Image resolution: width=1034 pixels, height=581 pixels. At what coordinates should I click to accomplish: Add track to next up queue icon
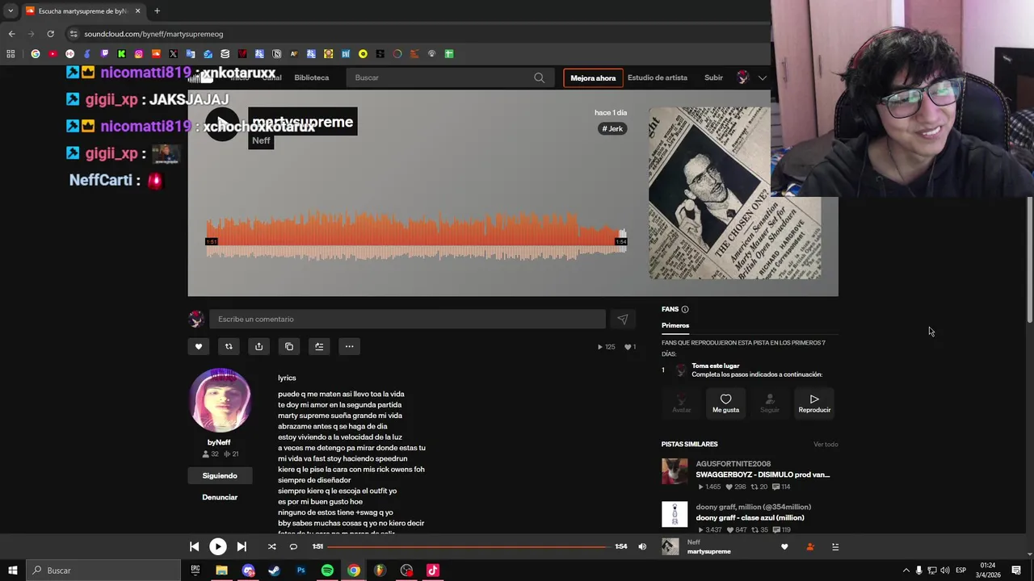click(x=319, y=347)
